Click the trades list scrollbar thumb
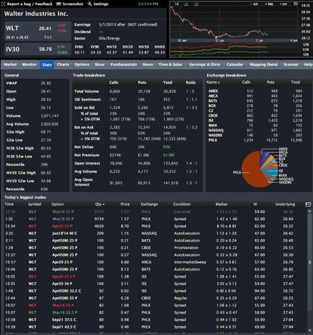This screenshot has height=335, width=313. (x=310, y=263)
